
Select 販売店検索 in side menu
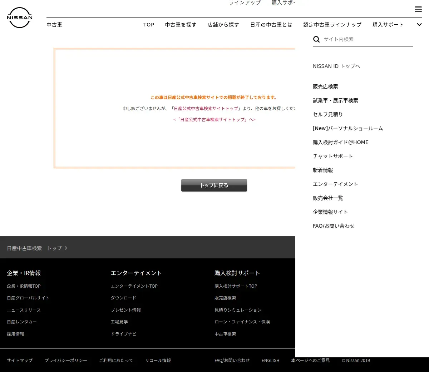pos(325,86)
